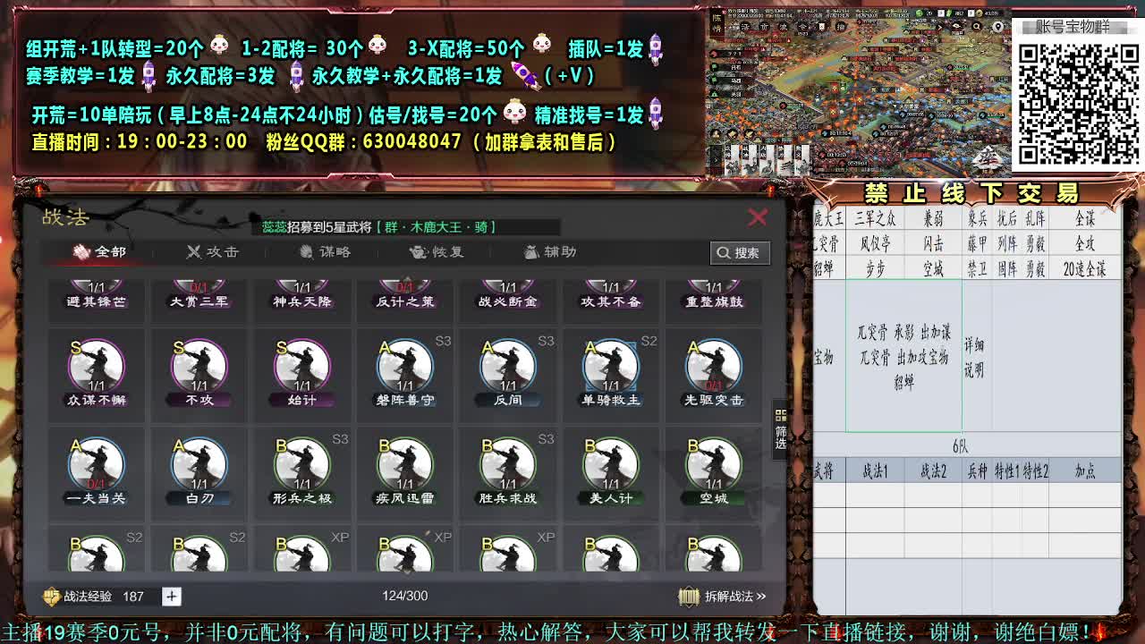Viewport: 1145px width, 644px height.
Task: Switch to the 谋略 tab
Action: [x=324, y=252]
